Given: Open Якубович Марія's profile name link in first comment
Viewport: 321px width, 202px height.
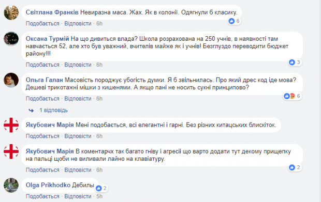Looking at the screenshot, I should tap(50, 125).
